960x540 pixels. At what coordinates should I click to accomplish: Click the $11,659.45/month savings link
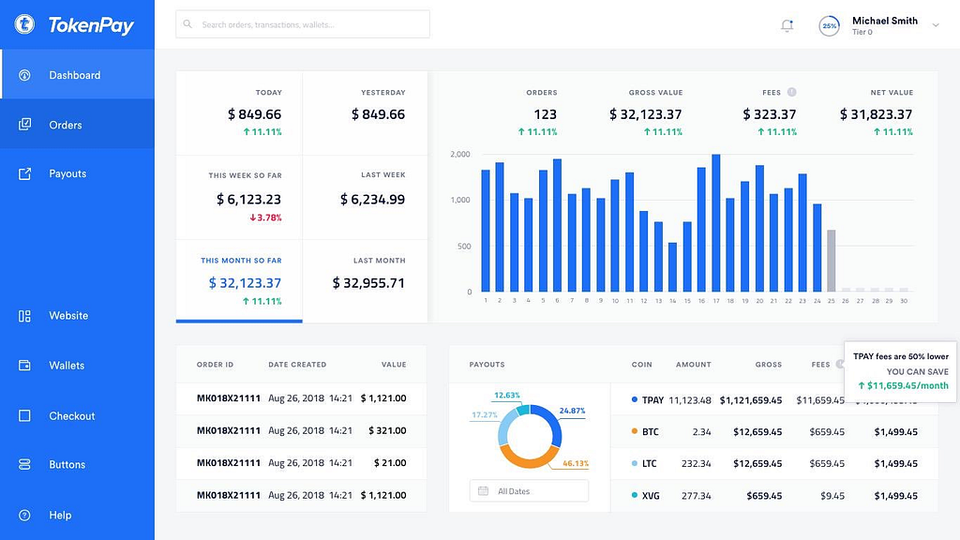point(903,385)
